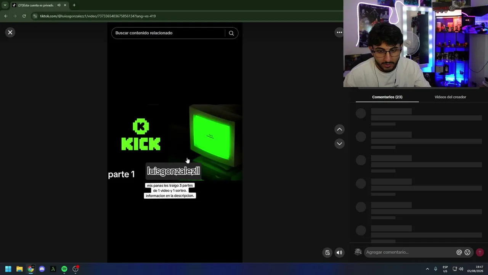Go back in browser
The height and width of the screenshot is (275, 488).
click(x=6, y=16)
